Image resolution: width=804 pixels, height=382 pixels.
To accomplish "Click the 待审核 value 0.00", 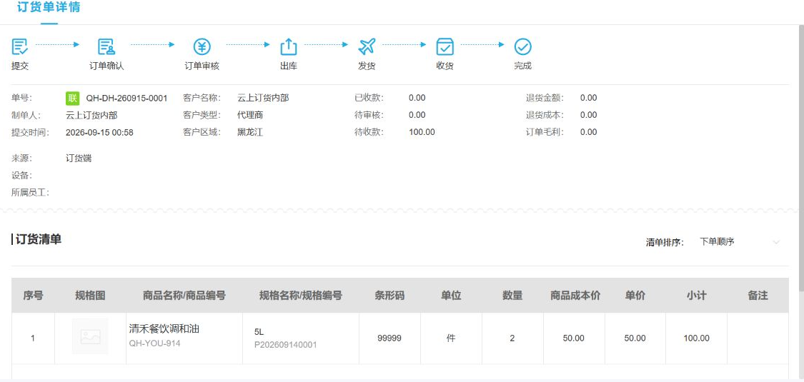I will click(417, 115).
